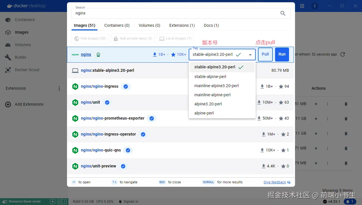Open the notifications bell in status bar
Screen dimensions: 362x205
[350, 202]
